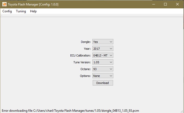Click the 'Year:' label
184x113 pixels.
tap(87, 49)
